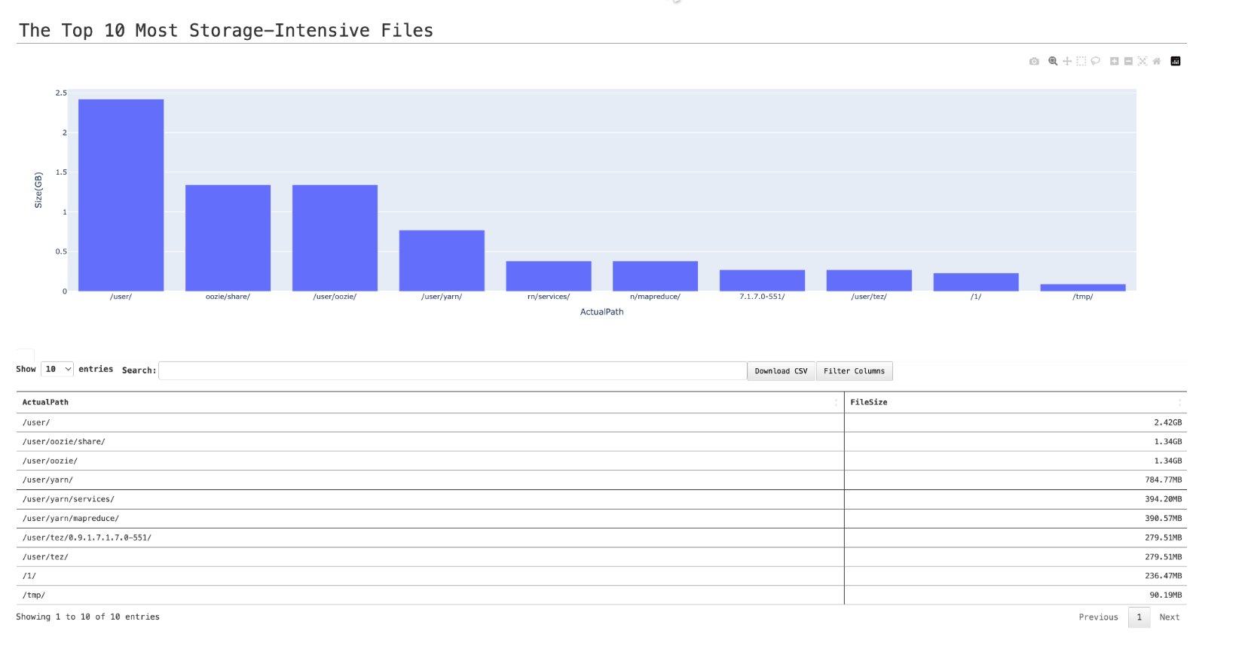Click the 394.20MB file size value

[1163, 499]
